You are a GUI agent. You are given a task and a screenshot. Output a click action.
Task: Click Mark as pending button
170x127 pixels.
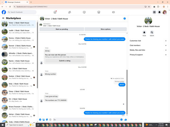pos(62,29)
